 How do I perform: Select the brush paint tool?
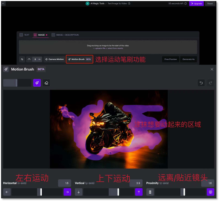[x=37, y=83]
